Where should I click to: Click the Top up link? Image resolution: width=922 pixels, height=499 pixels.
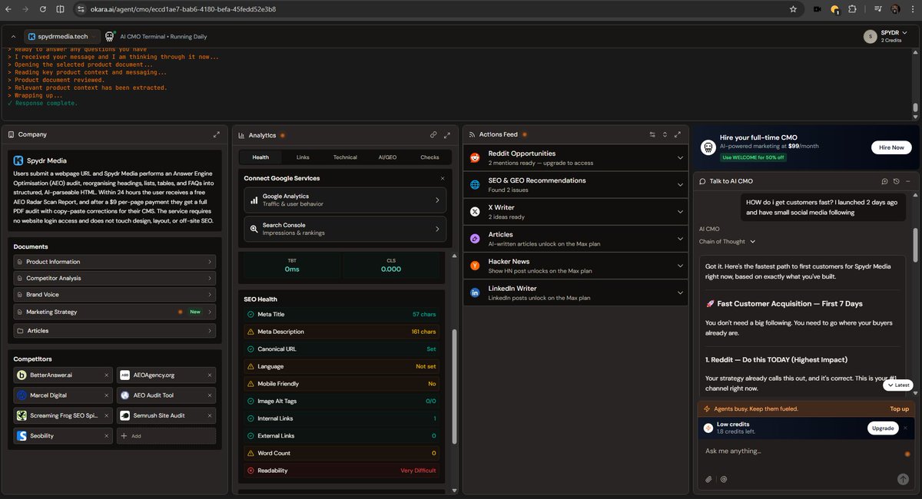pyautogui.click(x=899, y=409)
